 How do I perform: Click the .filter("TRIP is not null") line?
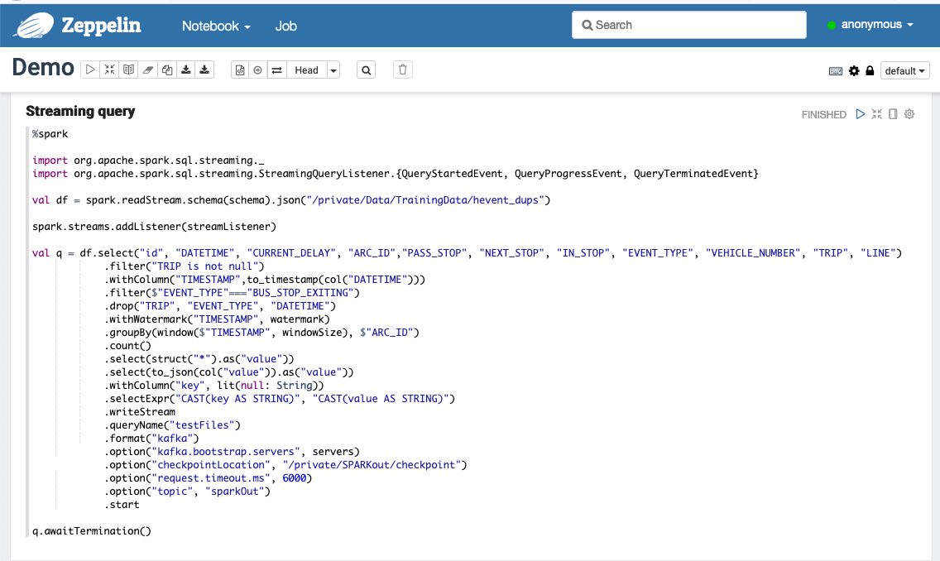(185, 266)
